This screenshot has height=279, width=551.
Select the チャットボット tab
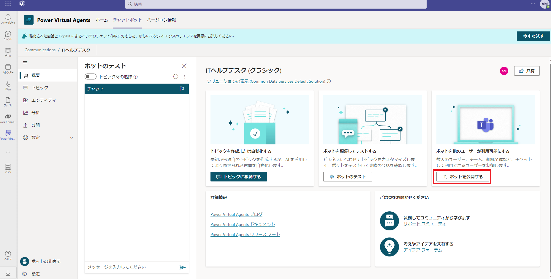(127, 20)
